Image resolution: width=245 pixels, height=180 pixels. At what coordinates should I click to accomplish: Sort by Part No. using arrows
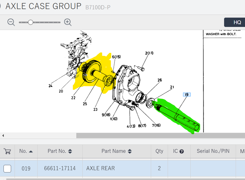(x=70, y=151)
